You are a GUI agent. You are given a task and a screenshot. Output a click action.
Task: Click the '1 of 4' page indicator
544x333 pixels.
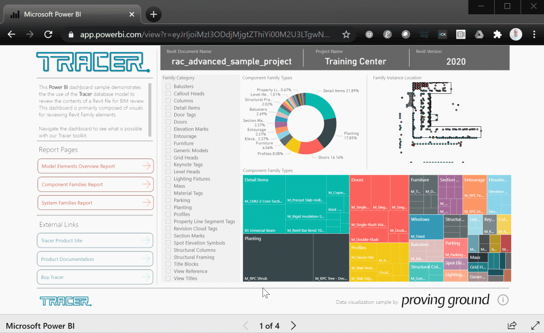point(269,326)
